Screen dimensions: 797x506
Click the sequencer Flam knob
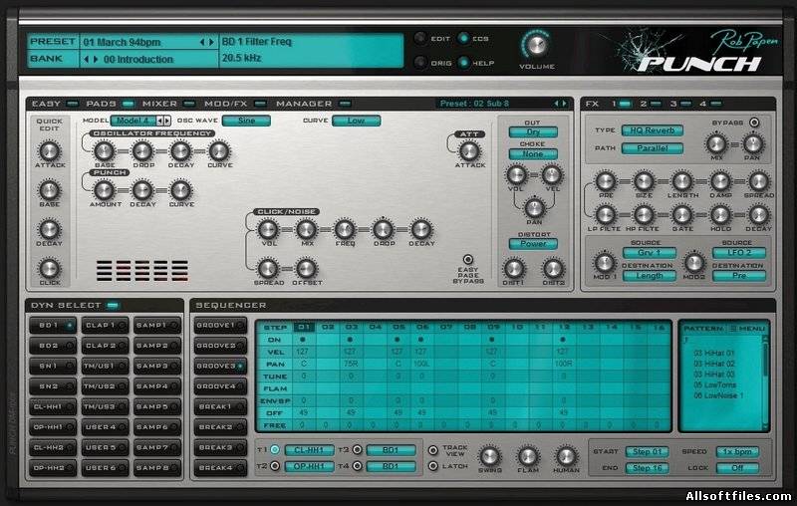pyautogui.click(x=528, y=456)
